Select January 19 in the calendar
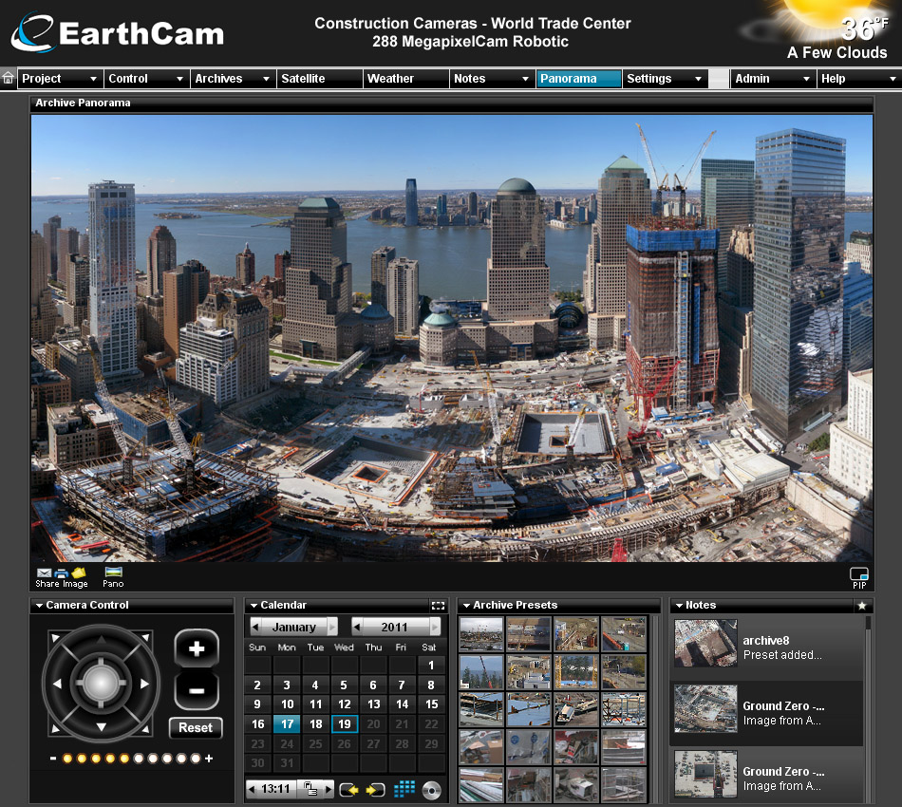The width and height of the screenshot is (902, 807). (x=345, y=724)
